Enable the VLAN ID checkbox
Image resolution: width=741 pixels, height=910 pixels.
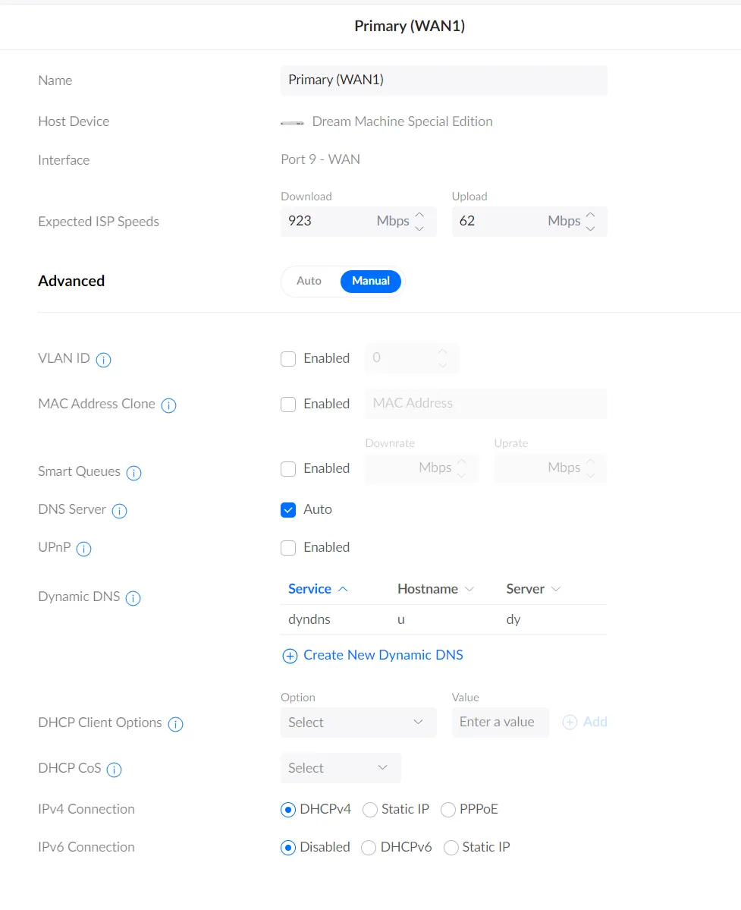288,358
